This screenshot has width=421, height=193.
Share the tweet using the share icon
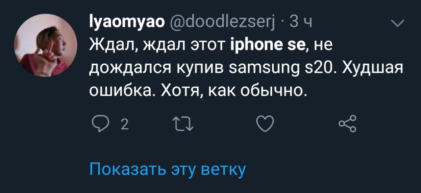[x=347, y=124]
